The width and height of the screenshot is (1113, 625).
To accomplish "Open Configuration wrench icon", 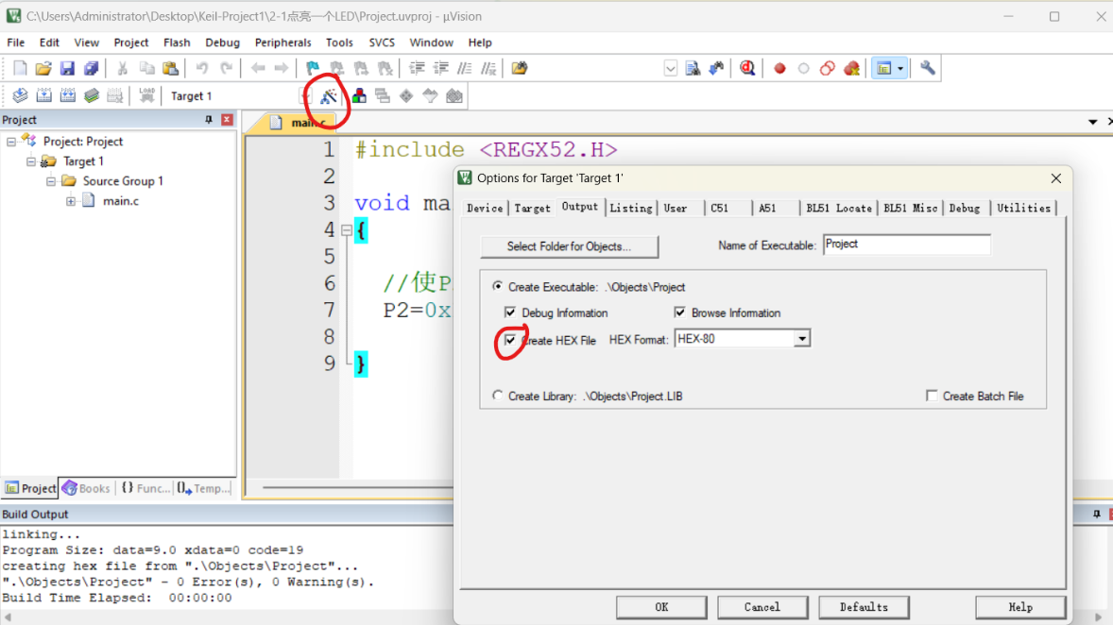I will [927, 68].
